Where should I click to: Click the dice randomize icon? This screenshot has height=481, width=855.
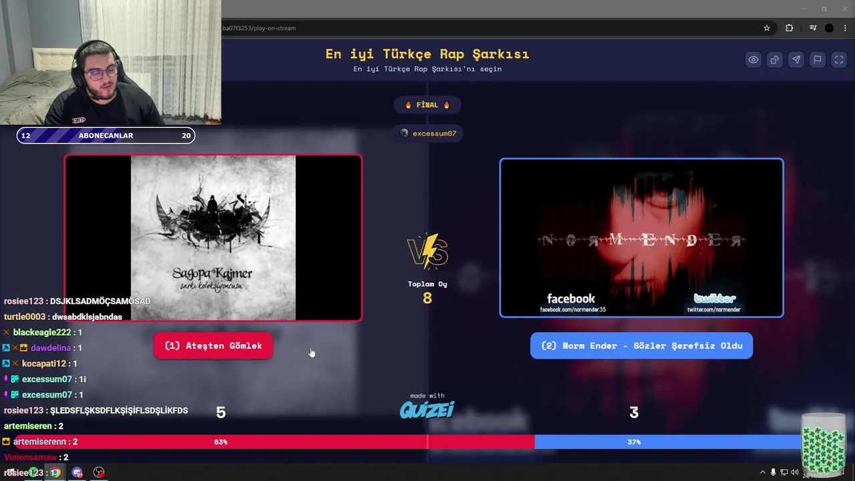[775, 59]
